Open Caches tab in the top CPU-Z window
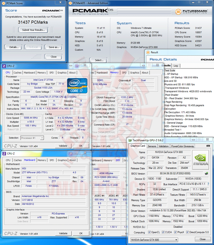Viewport: 214px width, 245px height. tap(17, 72)
